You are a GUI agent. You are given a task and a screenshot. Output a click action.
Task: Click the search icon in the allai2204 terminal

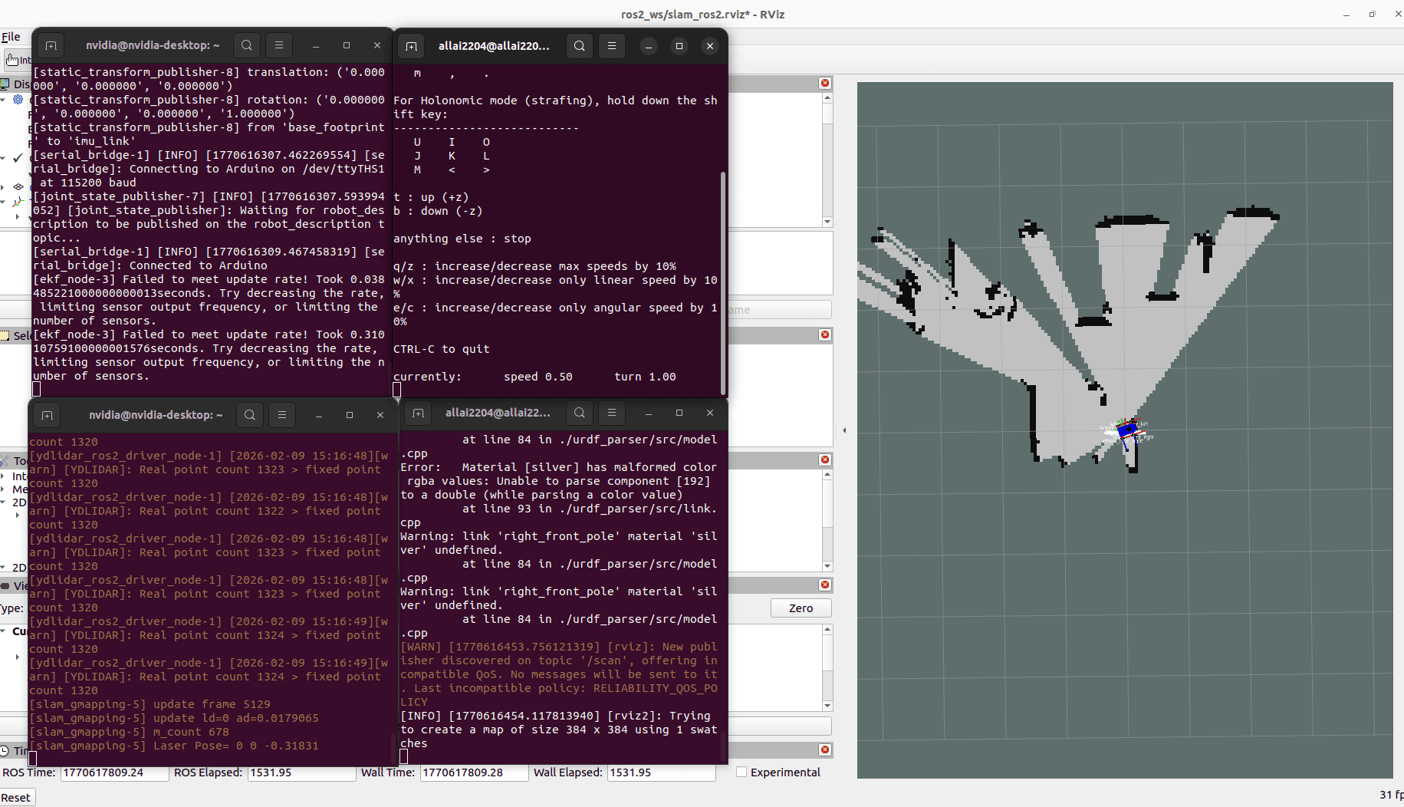coord(579,45)
